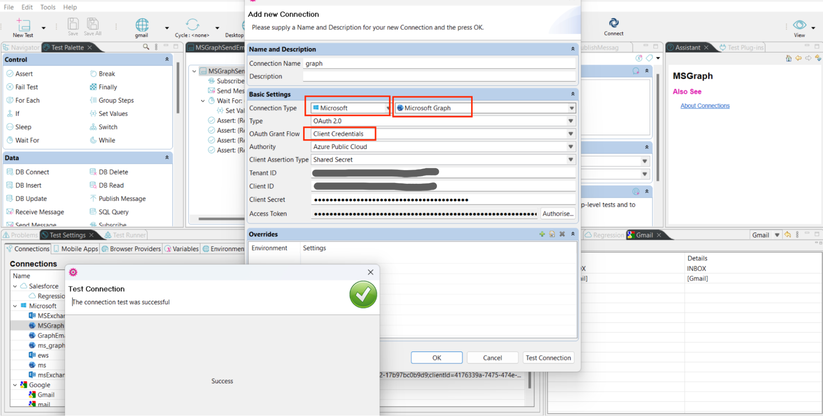Click the Test Connection button

548,358
